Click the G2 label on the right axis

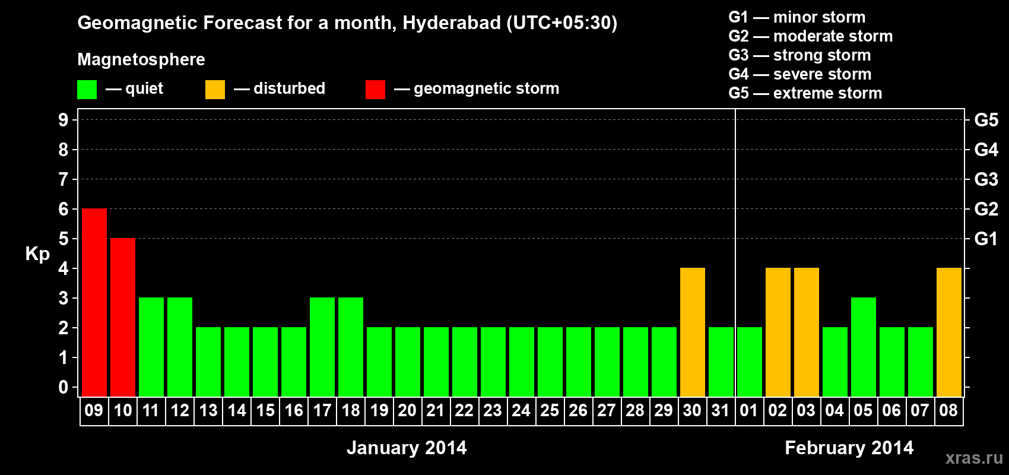click(x=986, y=209)
